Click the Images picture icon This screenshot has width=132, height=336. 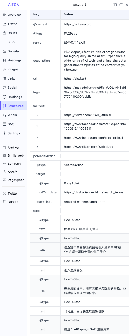point(4,70)
